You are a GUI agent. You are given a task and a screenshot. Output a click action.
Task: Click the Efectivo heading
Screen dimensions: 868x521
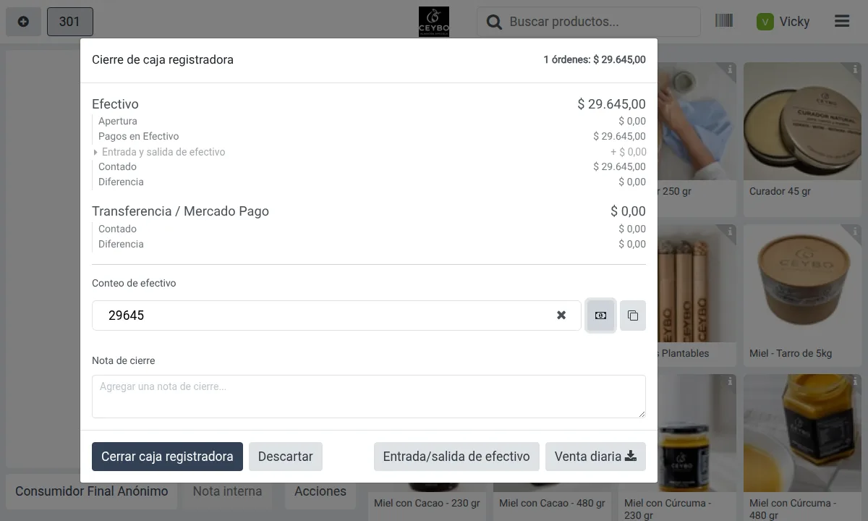pyautogui.click(x=115, y=104)
